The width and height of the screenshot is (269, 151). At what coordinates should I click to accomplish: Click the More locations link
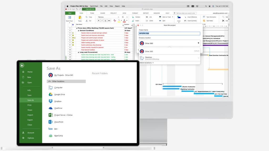(x=147, y=63)
